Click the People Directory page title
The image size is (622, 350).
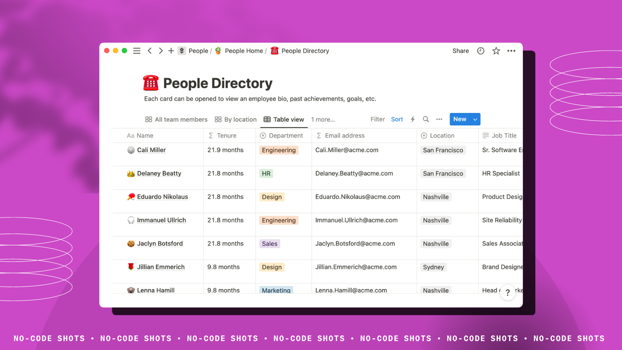pos(218,83)
